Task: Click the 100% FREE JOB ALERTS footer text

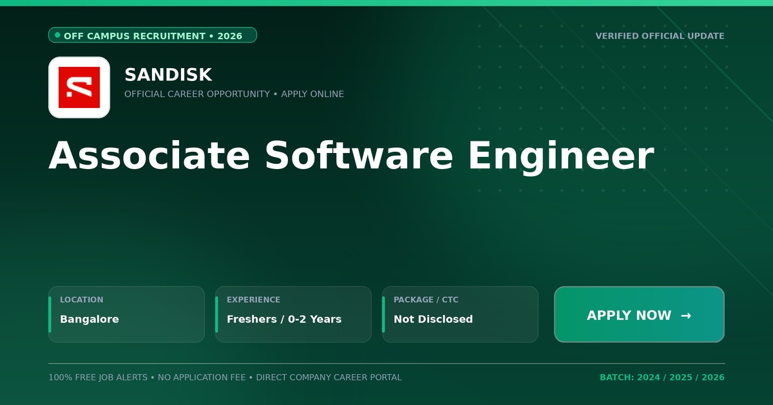Action: pos(225,377)
